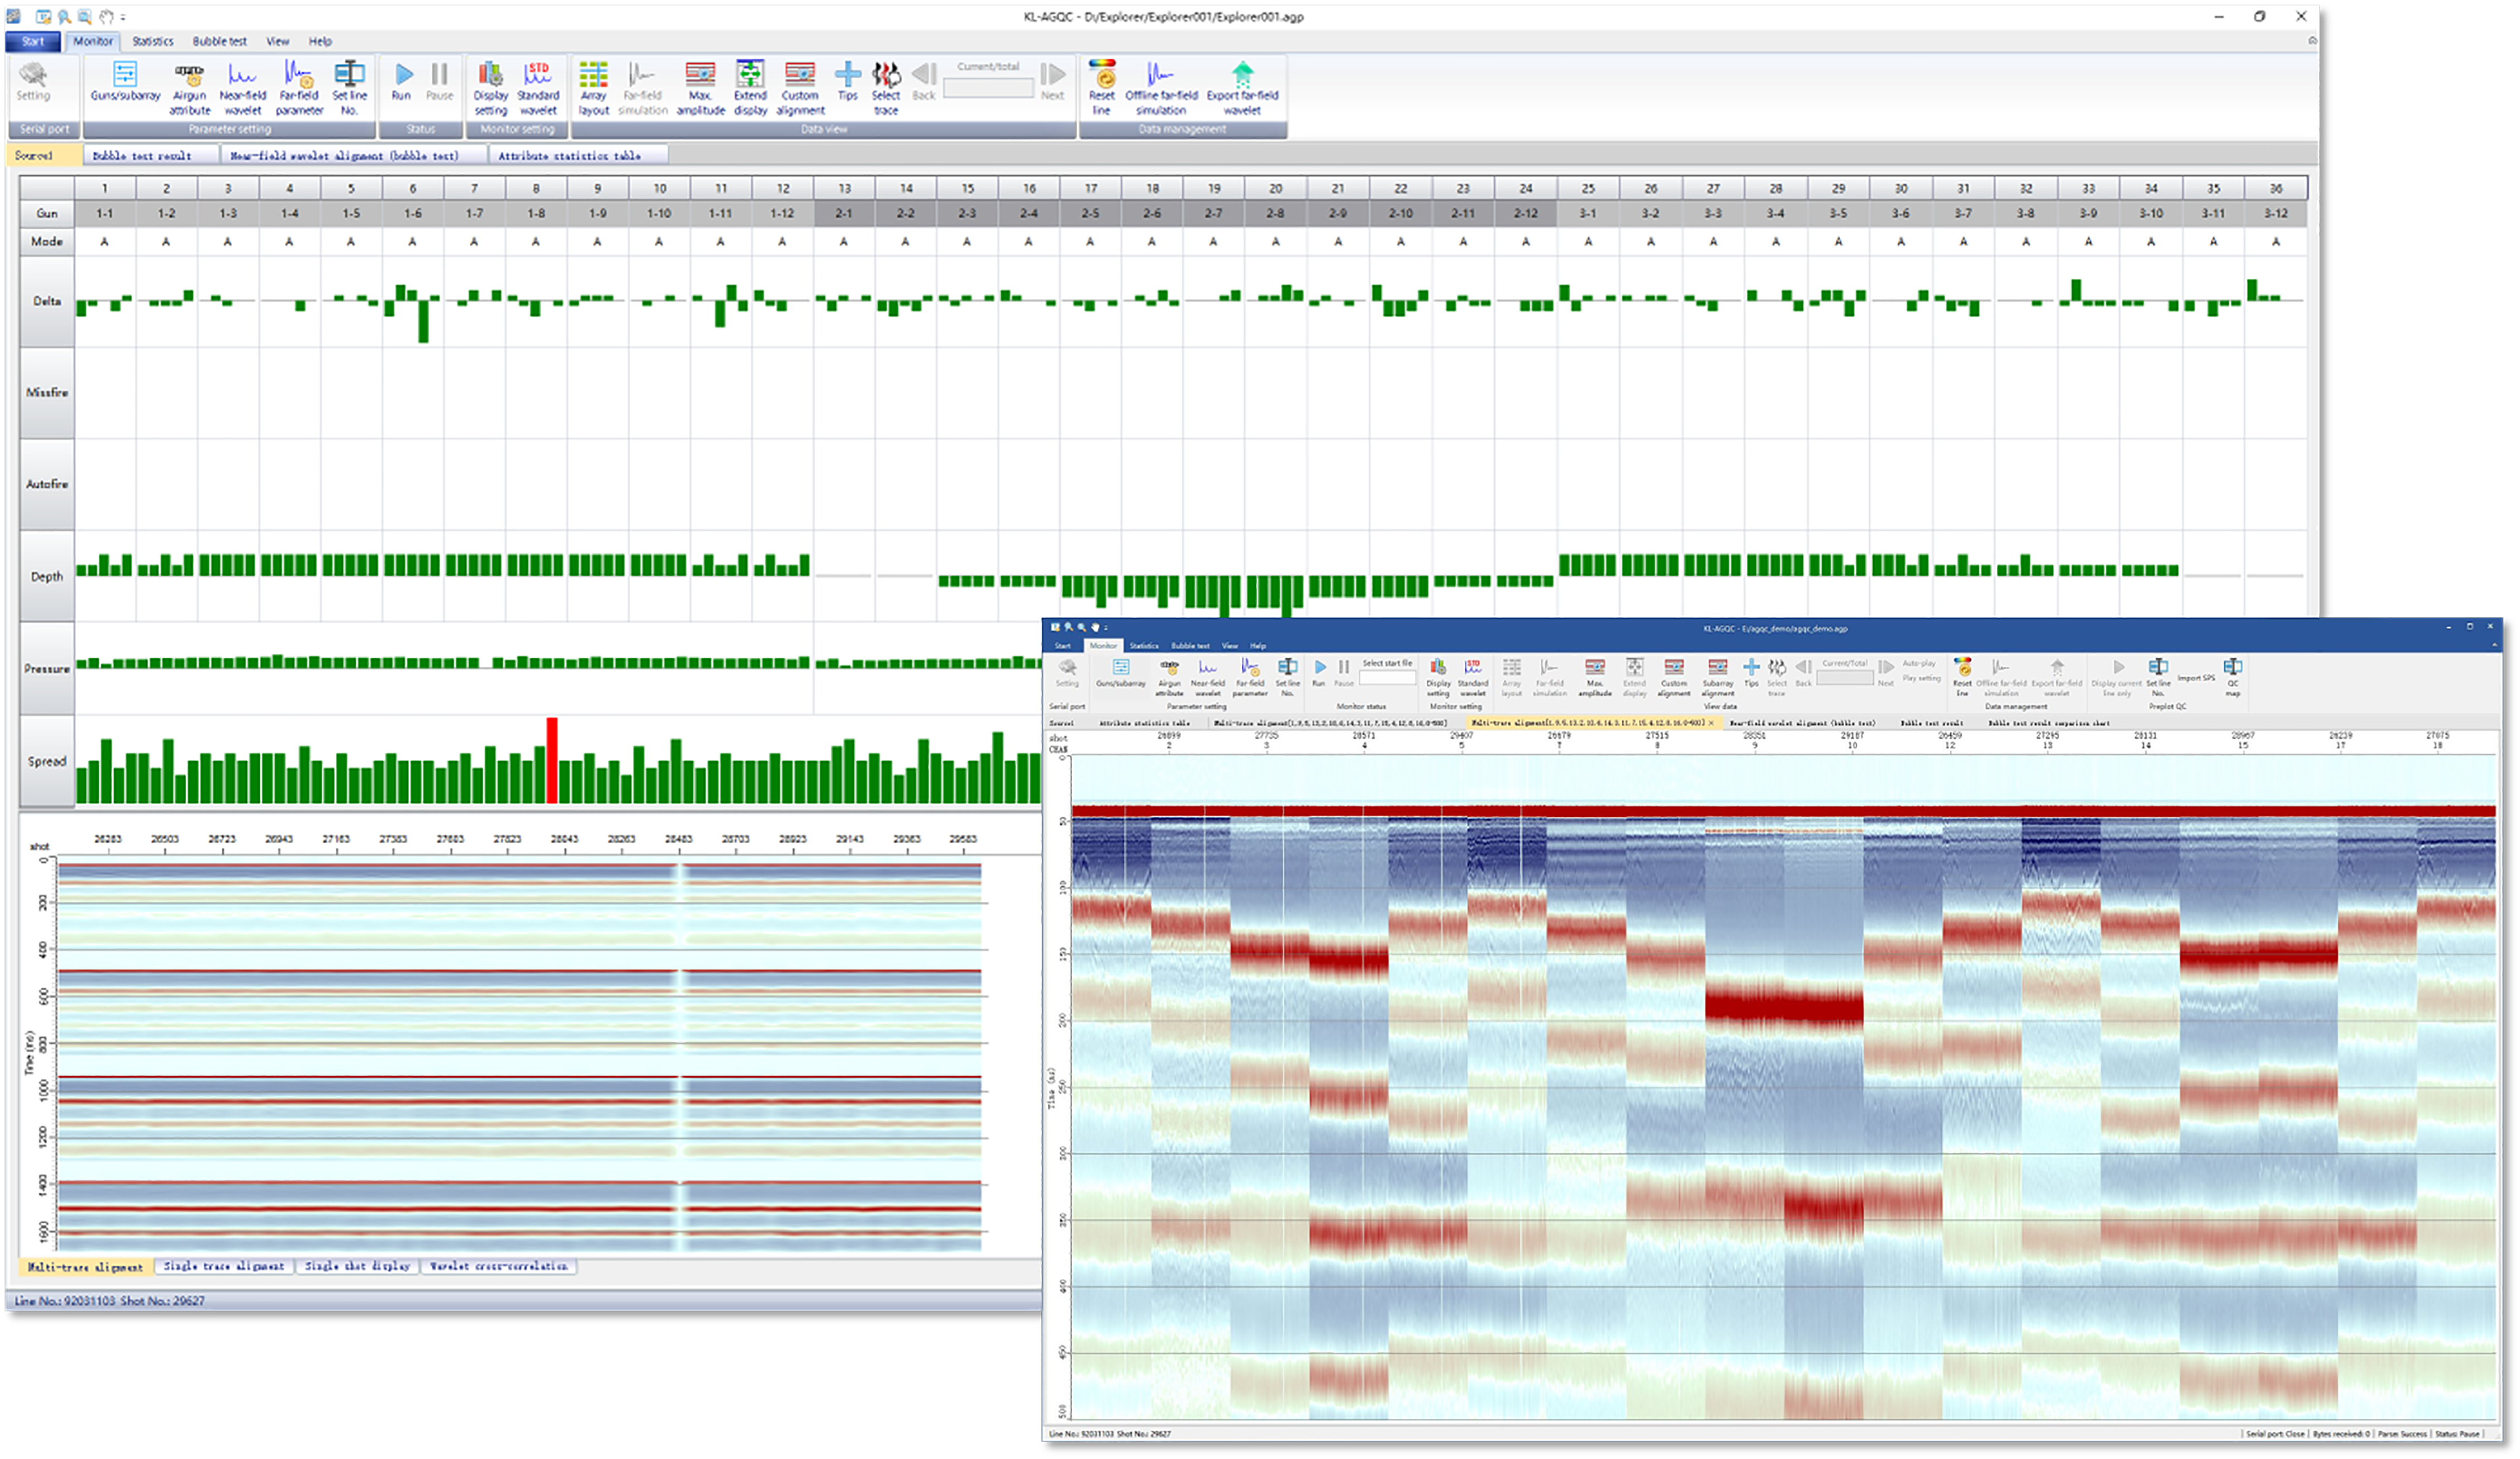The image size is (2520, 1459).
Task: Click Max. amplitude in Explorer001 window
Action: [x=700, y=88]
